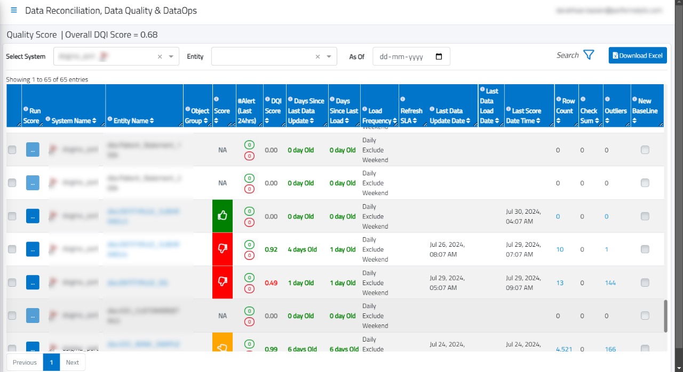Click Run Score button for DQI 0.92 row
The width and height of the screenshot is (683, 372).
tap(33, 249)
